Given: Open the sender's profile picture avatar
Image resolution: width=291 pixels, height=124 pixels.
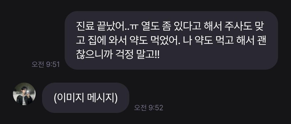Looking at the screenshot, I should 24,94.
